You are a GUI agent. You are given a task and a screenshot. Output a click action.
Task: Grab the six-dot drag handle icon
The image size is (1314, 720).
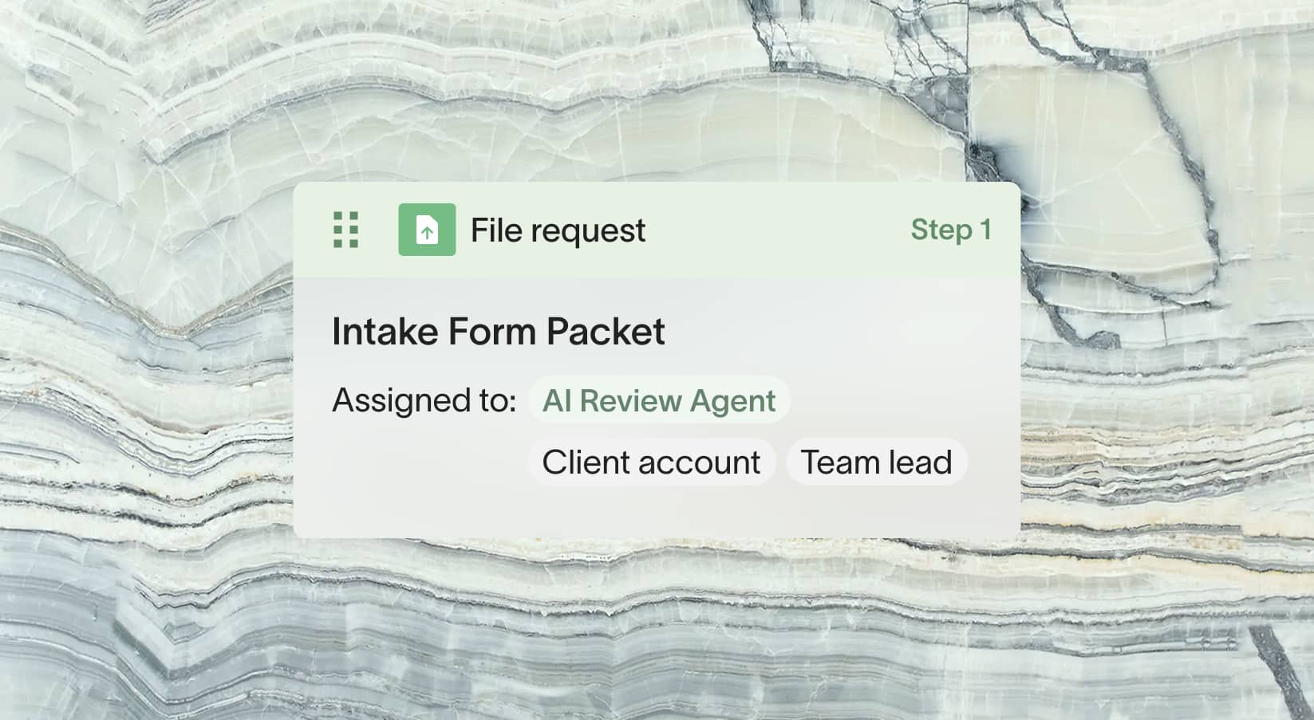pyautogui.click(x=345, y=230)
